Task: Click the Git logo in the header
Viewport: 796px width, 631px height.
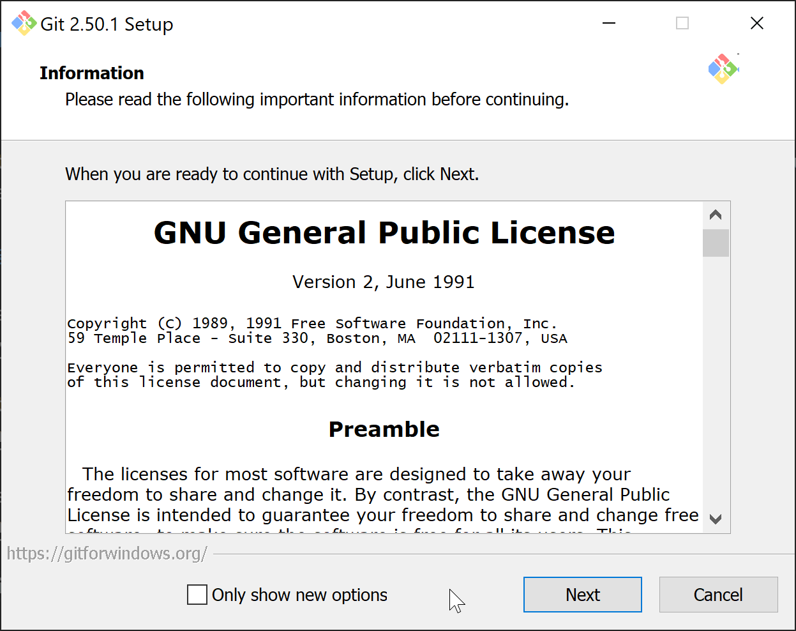Action: point(723,69)
